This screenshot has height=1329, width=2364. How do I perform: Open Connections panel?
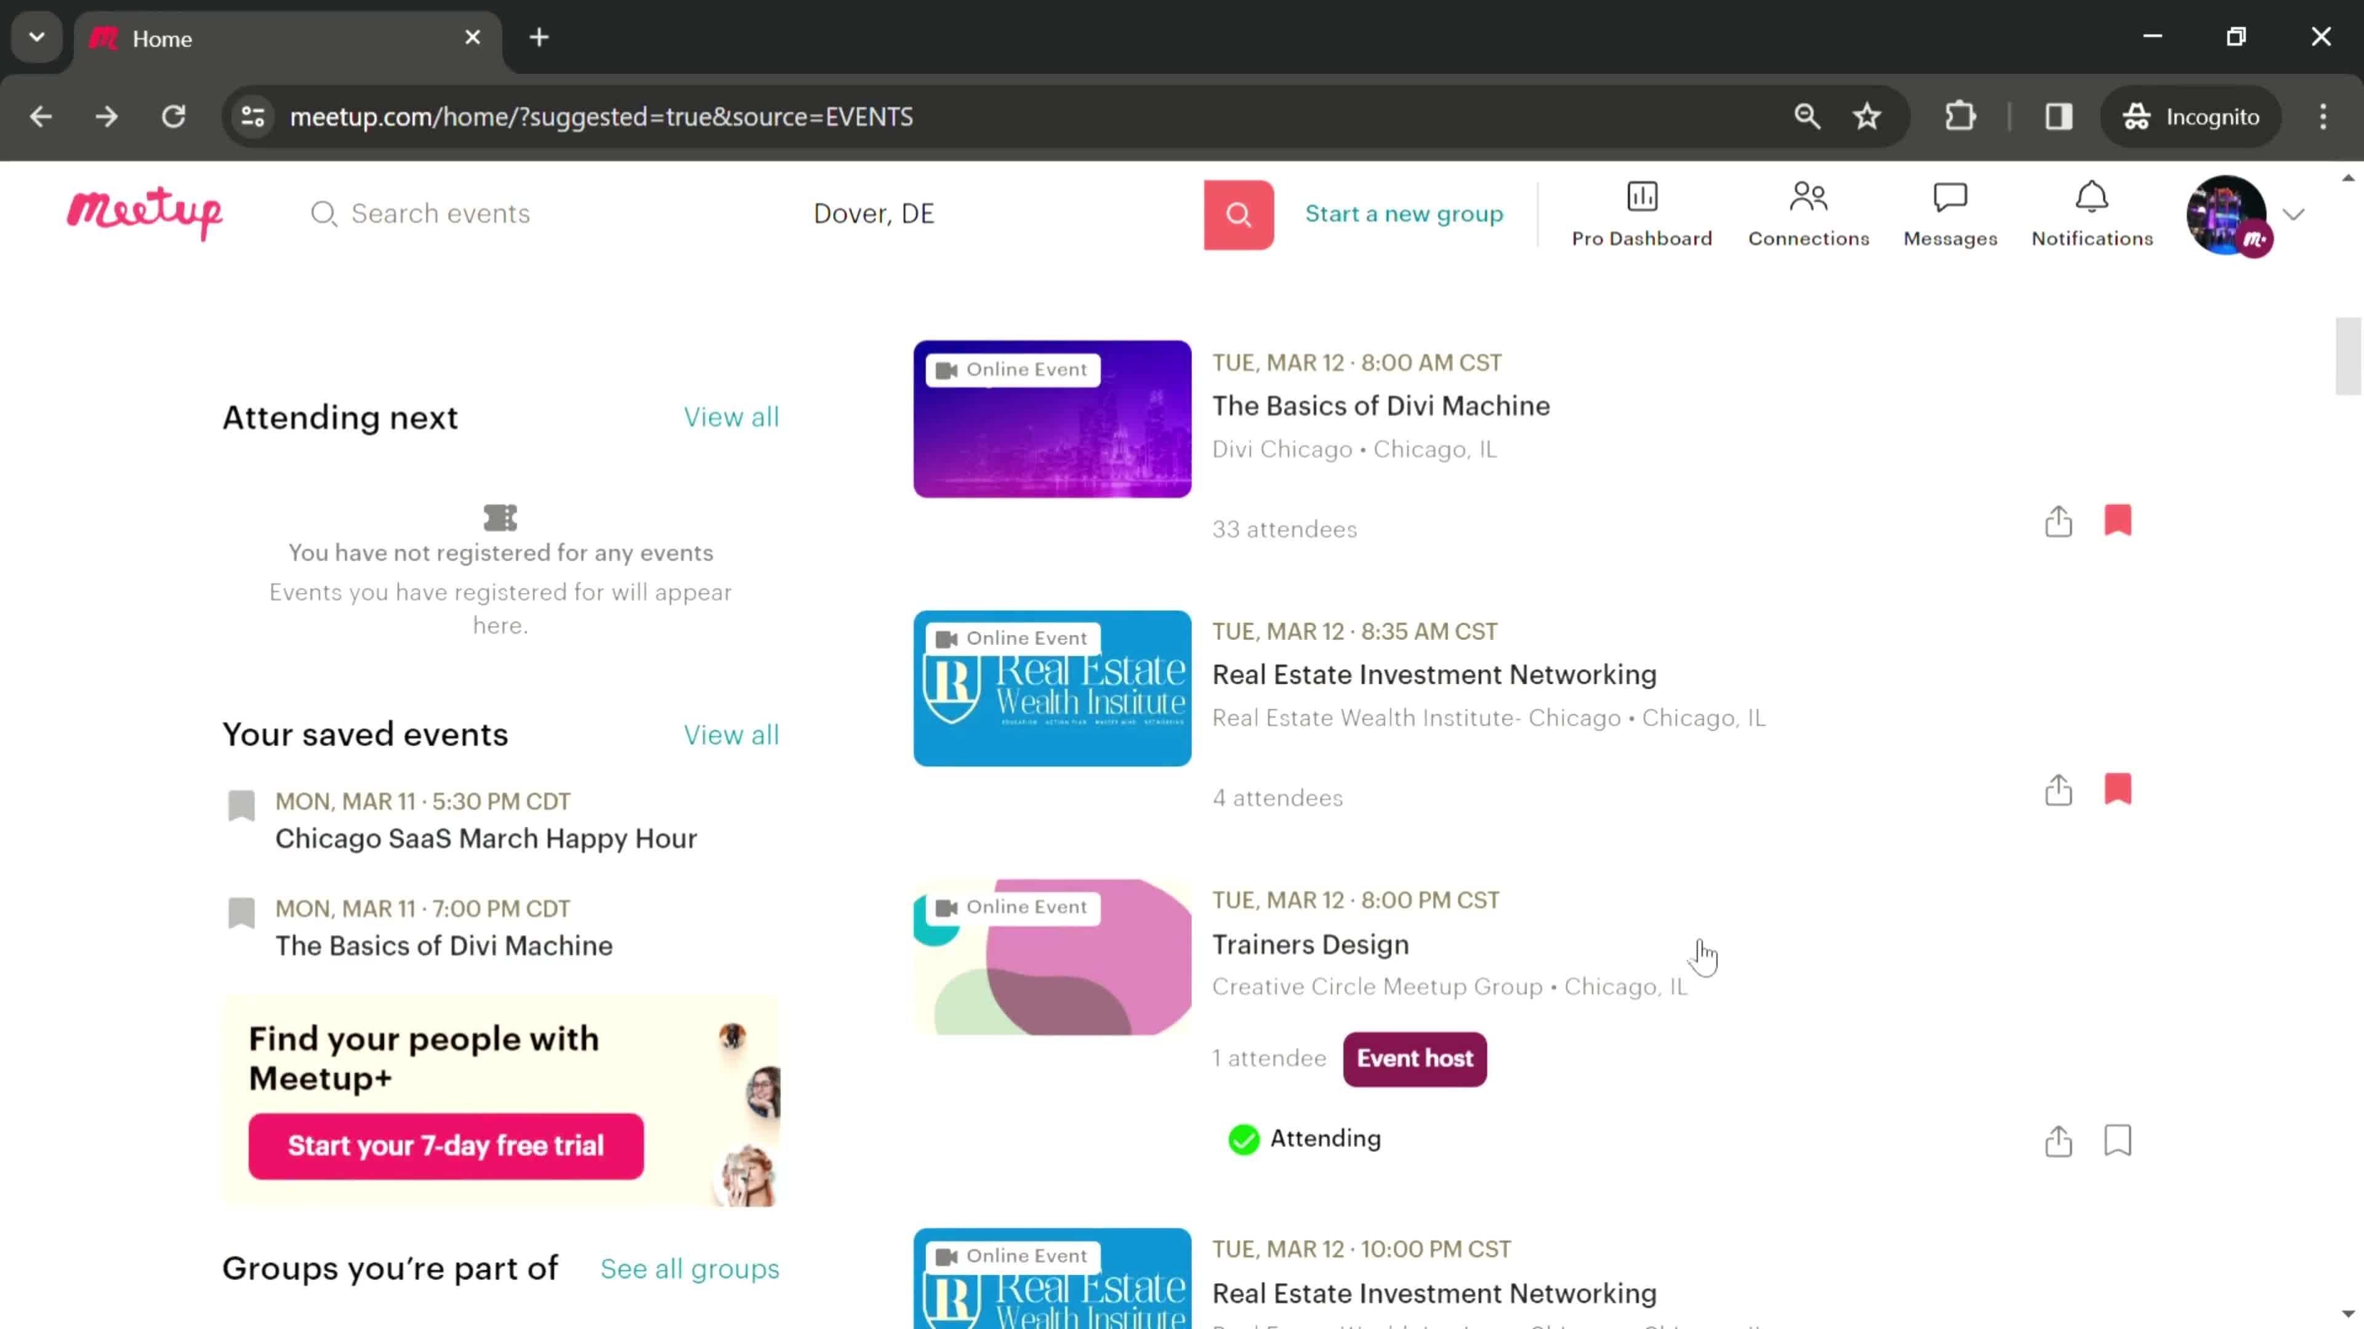[x=1807, y=211]
